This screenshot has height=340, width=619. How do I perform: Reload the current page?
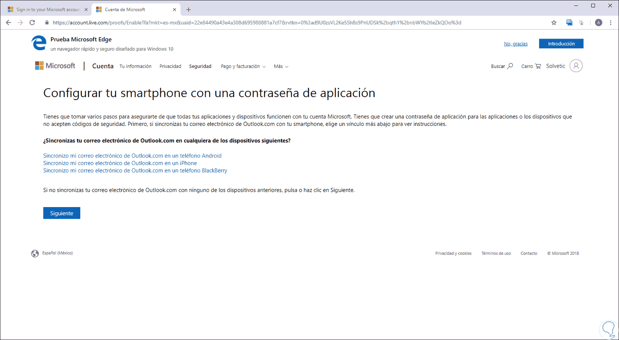(x=32, y=22)
